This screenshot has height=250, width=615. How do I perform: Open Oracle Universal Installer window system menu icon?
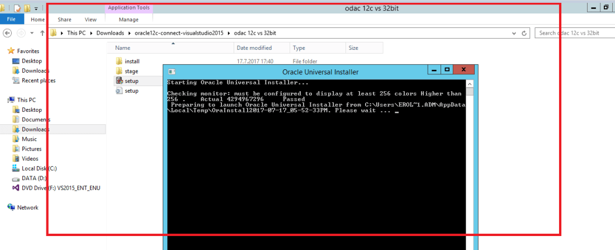tap(172, 72)
